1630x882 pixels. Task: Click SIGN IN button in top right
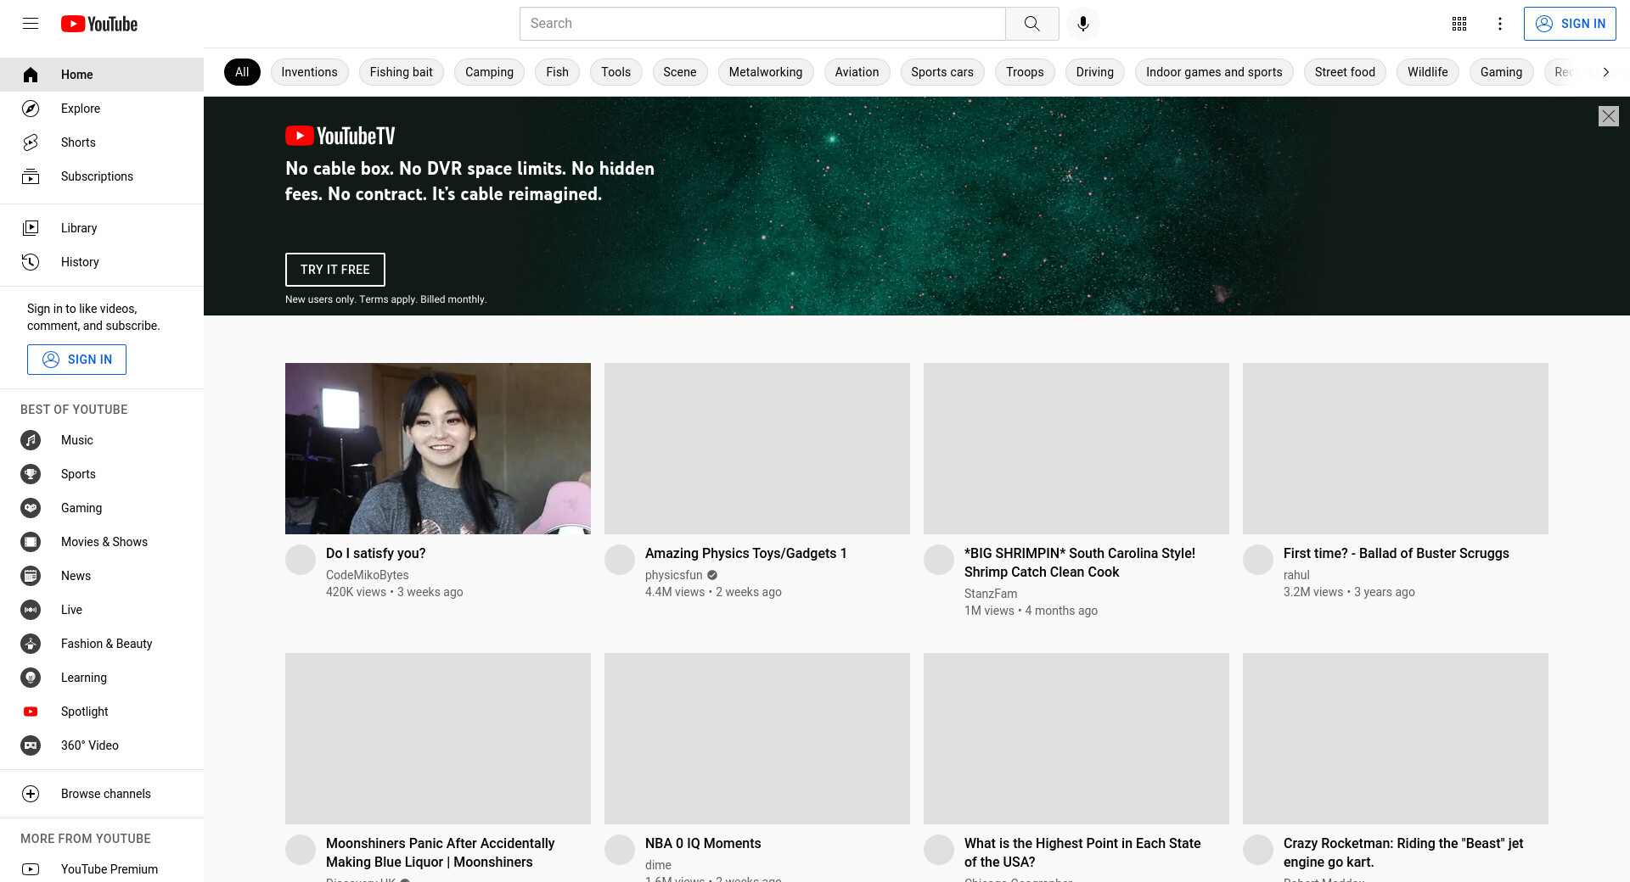tap(1570, 24)
